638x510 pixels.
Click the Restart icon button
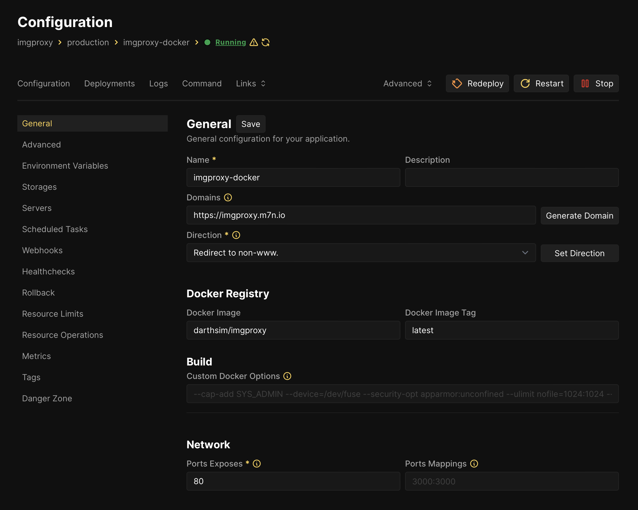point(525,83)
